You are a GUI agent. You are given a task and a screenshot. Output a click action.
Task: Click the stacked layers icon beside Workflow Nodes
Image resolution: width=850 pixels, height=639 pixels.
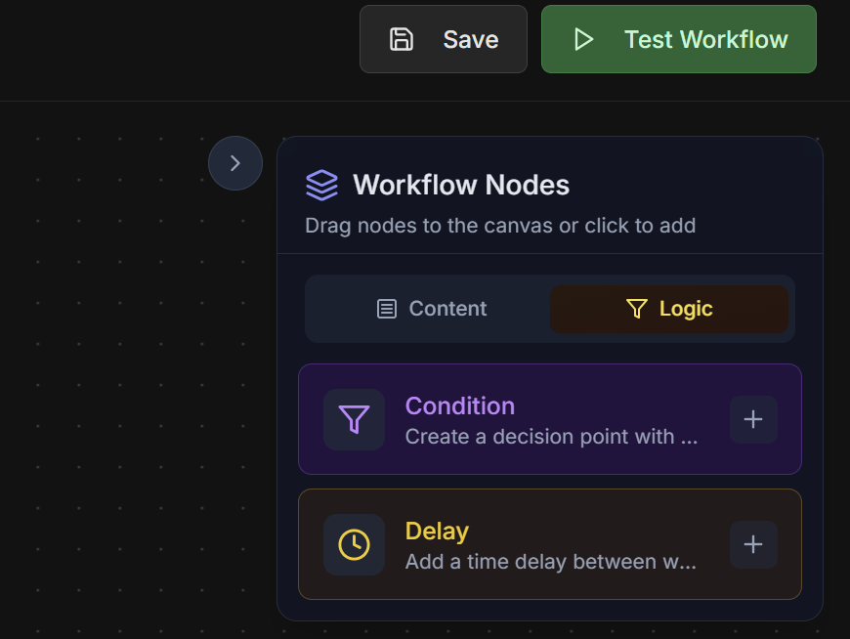[321, 185]
